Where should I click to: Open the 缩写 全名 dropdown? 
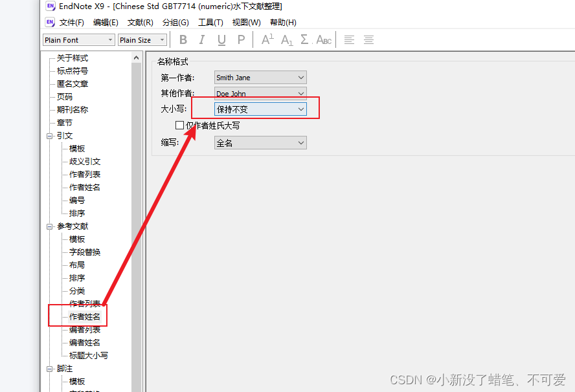pyautogui.click(x=260, y=143)
